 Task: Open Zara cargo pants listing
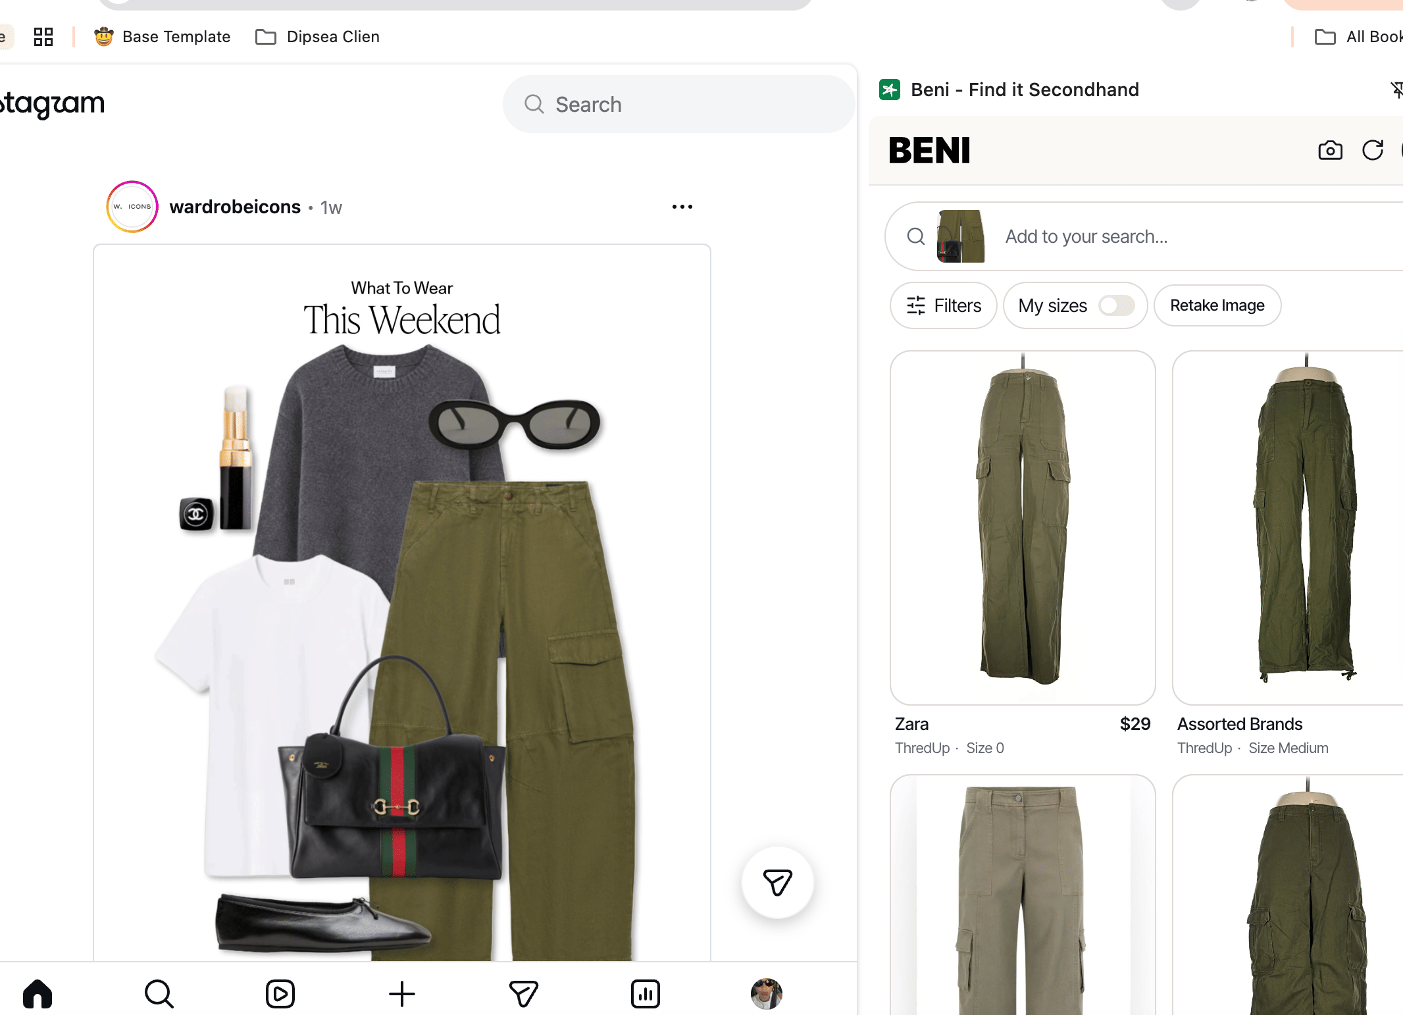click(x=1023, y=527)
